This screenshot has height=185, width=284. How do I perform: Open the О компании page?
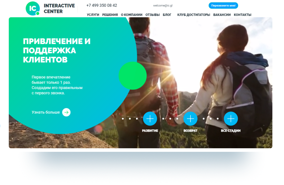pyautogui.click(x=131, y=15)
